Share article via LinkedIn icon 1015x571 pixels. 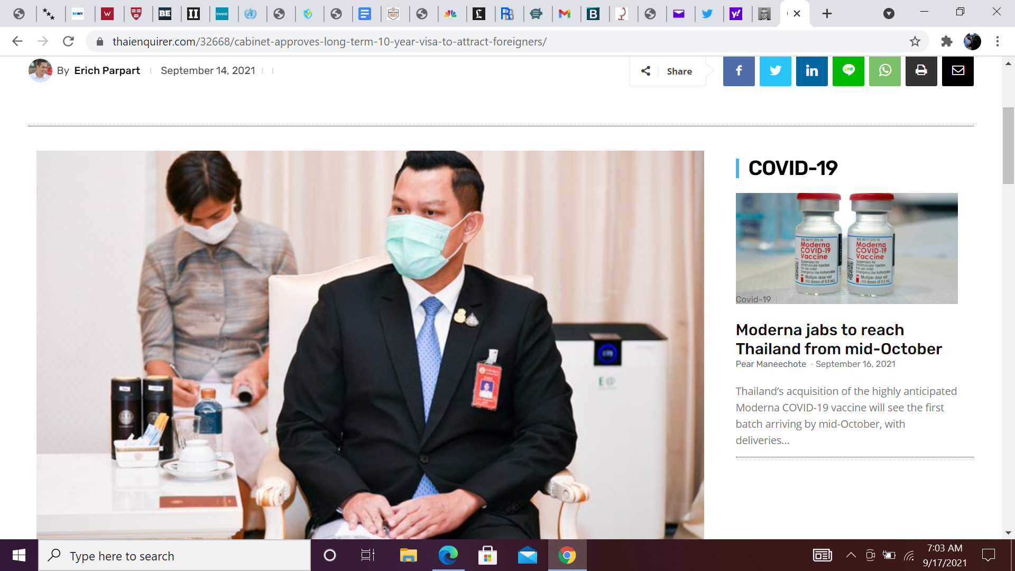coord(811,71)
